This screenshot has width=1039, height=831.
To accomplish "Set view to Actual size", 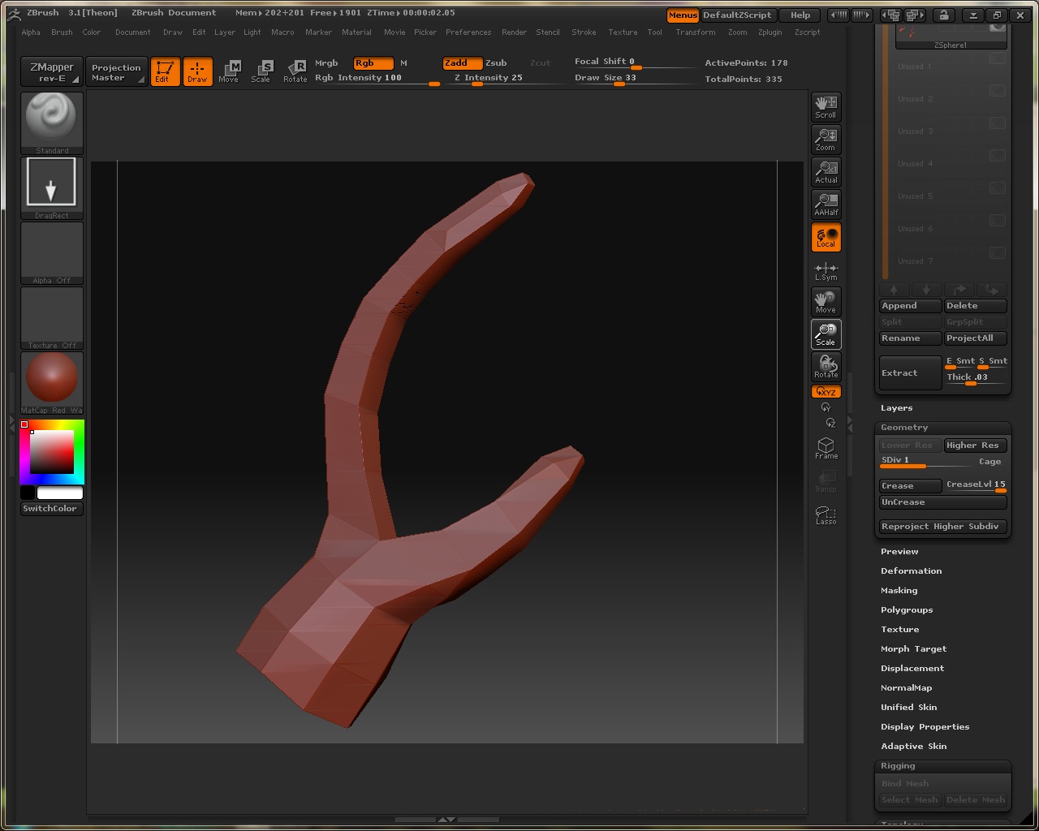I will click(x=826, y=171).
